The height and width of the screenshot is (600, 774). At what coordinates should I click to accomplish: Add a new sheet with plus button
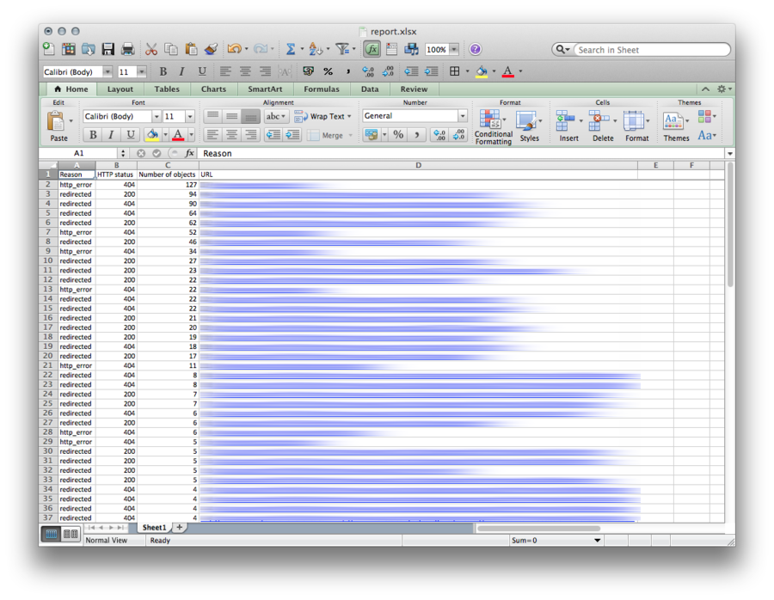pyautogui.click(x=179, y=527)
